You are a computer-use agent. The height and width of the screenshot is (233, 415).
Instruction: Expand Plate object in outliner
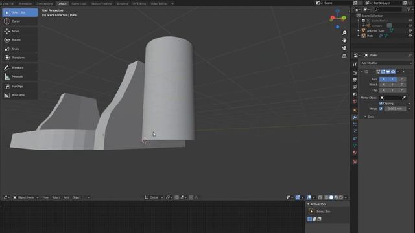pos(359,36)
